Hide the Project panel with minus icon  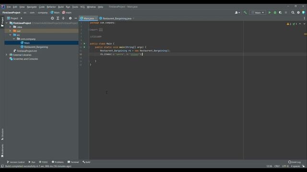pos(76,18)
